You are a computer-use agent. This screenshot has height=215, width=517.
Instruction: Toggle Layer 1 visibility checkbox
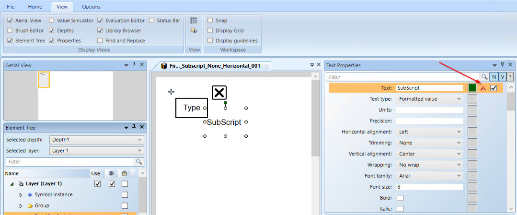pos(112,184)
